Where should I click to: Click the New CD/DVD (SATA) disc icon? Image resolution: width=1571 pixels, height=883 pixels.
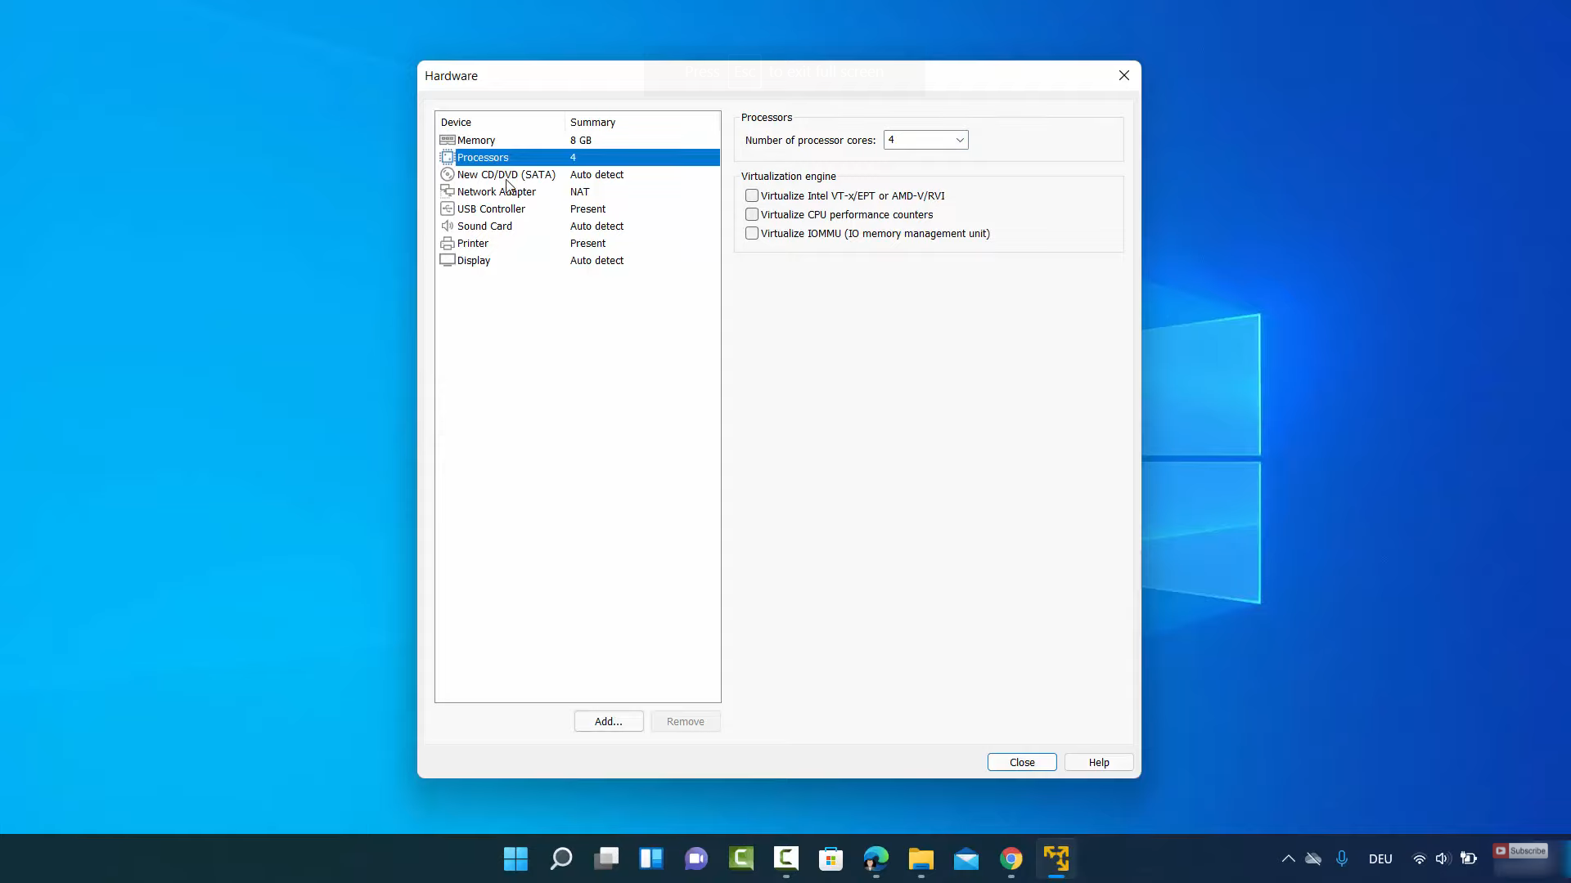pos(448,174)
